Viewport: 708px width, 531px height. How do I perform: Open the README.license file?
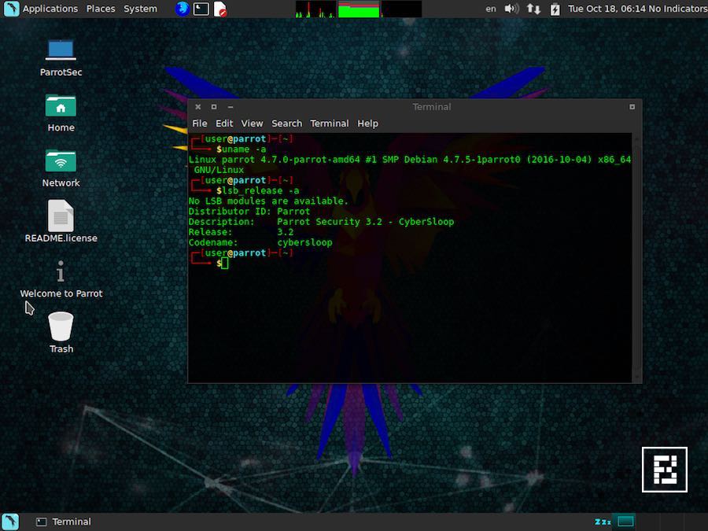point(61,217)
